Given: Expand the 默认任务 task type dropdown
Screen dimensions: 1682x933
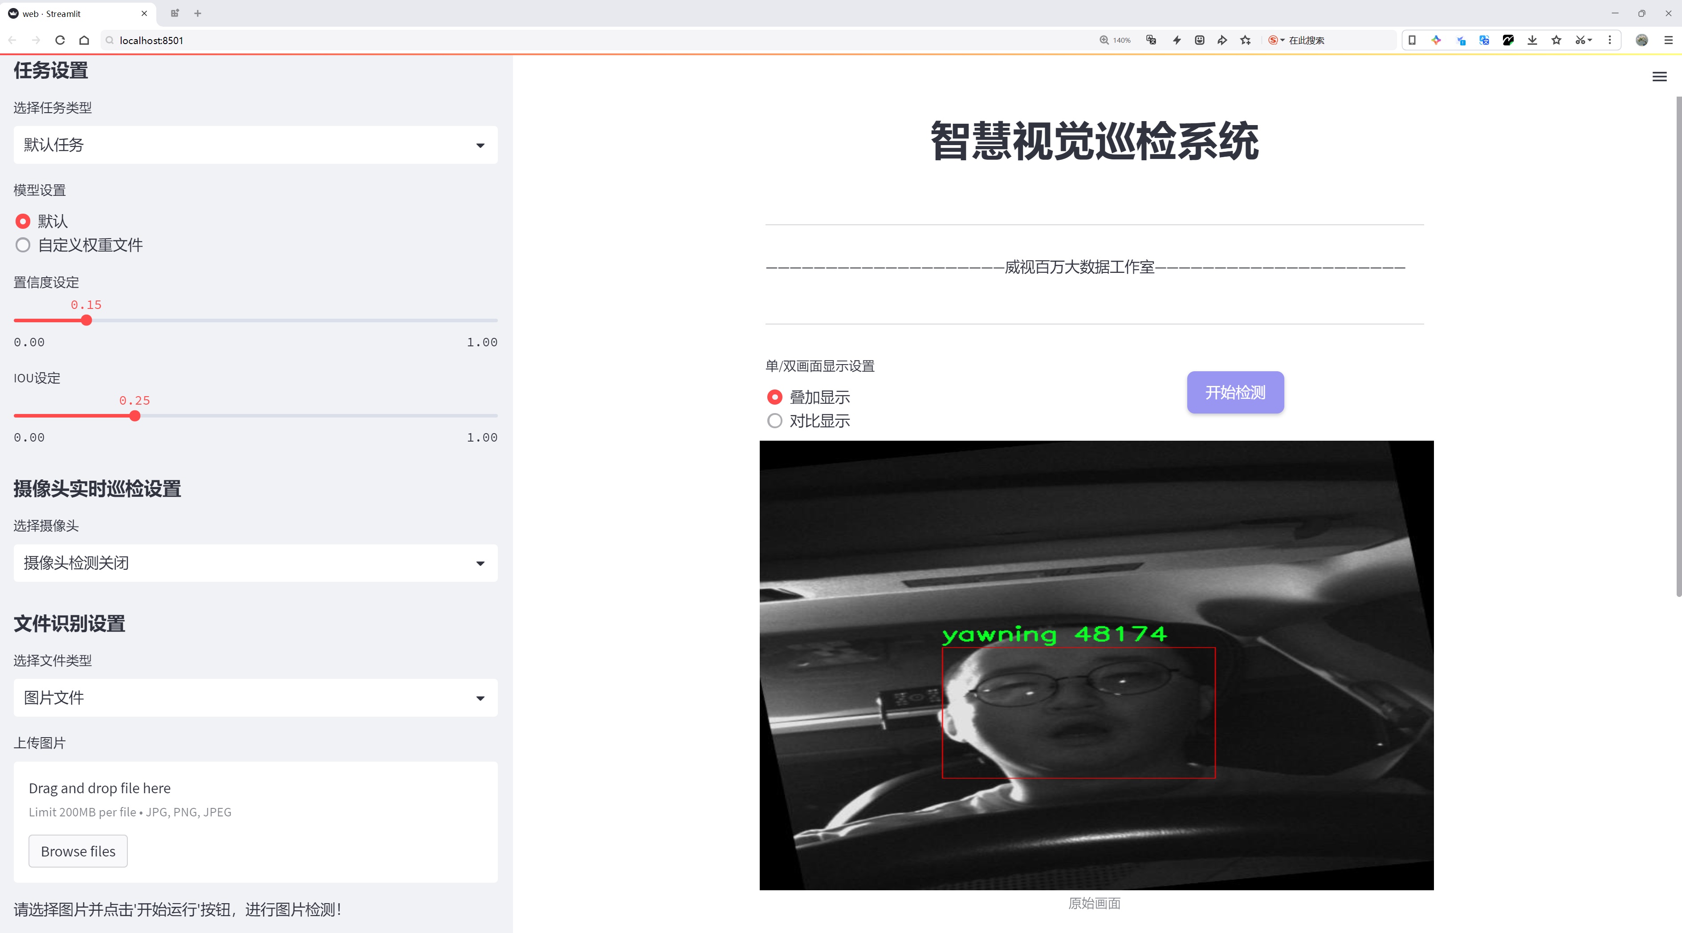Looking at the screenshot, I should [255, 145].
